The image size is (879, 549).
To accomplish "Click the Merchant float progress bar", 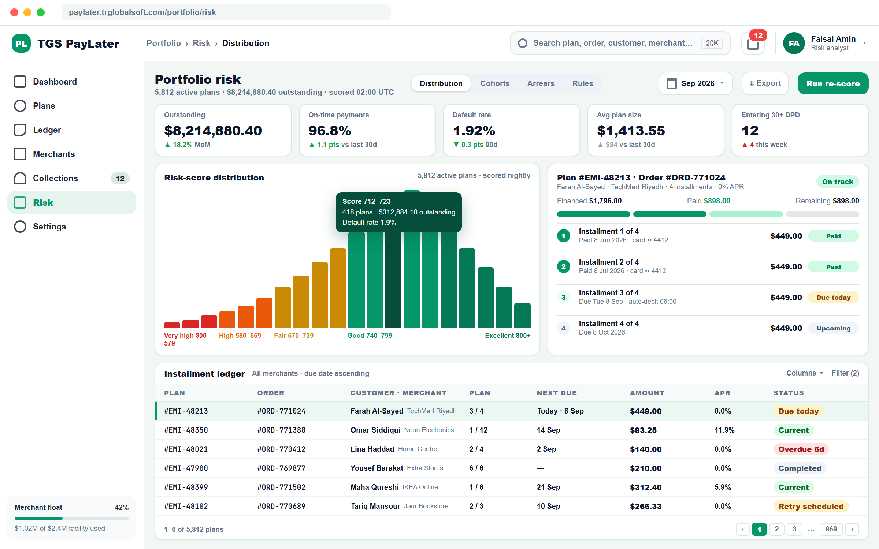I will point(72,518).
